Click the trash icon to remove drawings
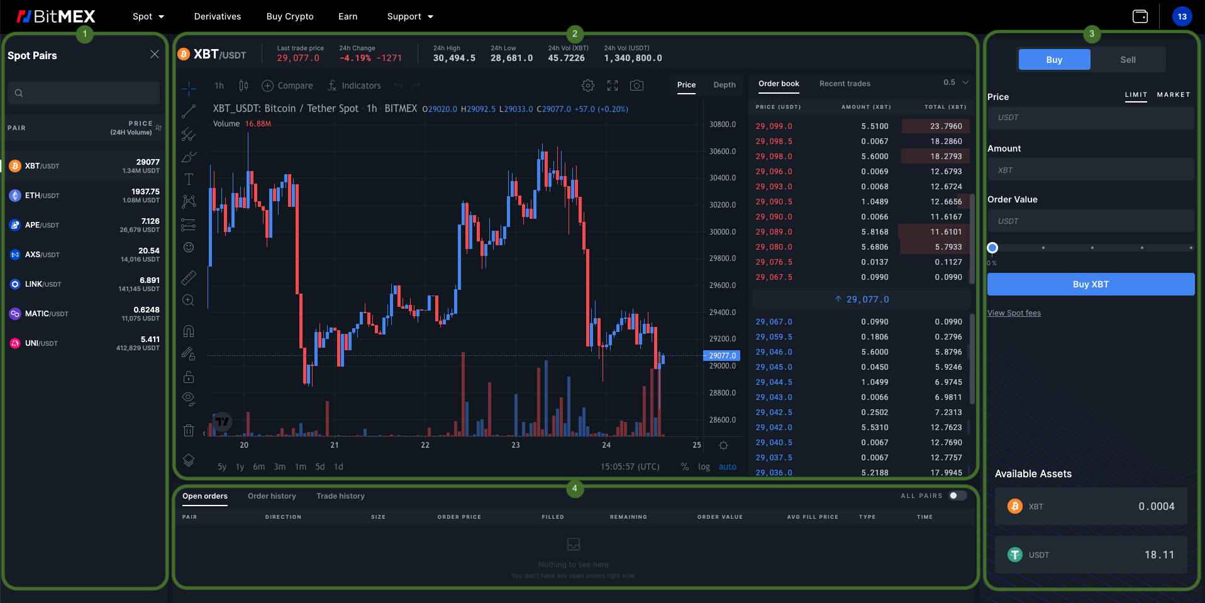 coord(189,430)
